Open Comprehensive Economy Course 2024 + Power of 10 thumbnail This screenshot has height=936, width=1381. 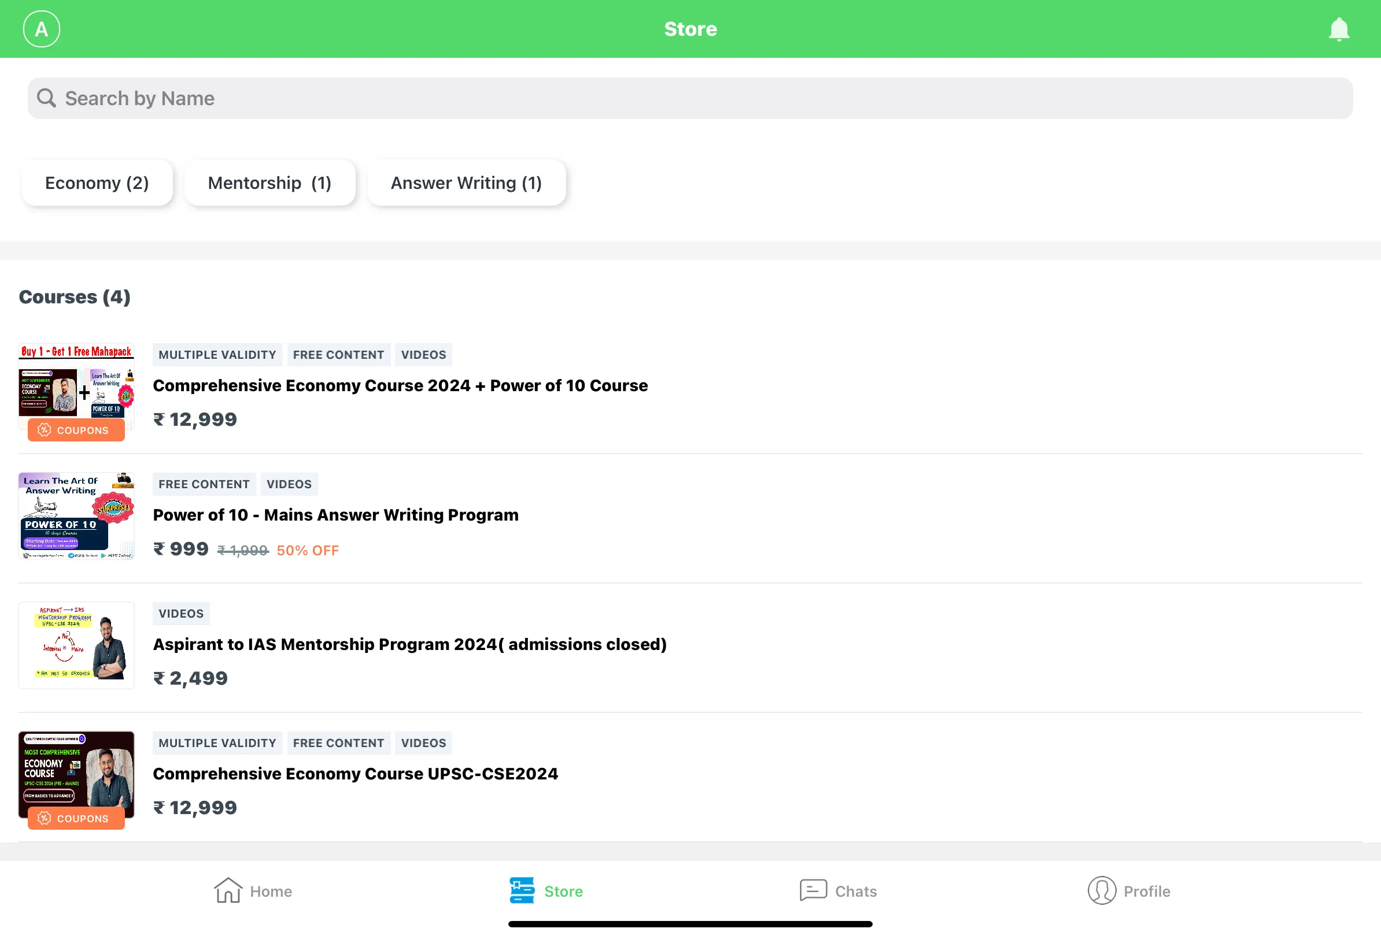(76, 386)
